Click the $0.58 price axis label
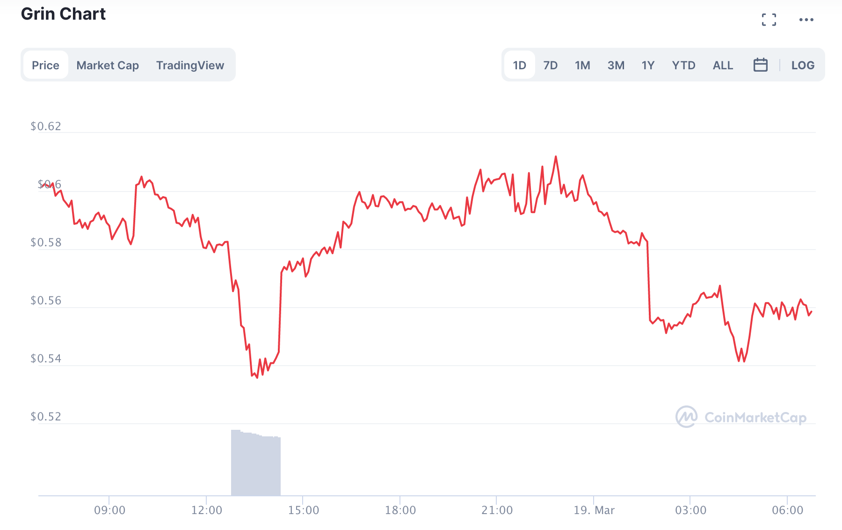The width and height of the screenshot is (842, 530). (46, 242)
